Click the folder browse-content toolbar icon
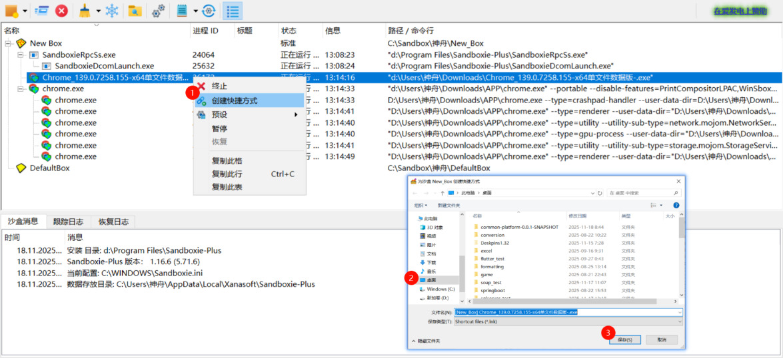The image size is (783, 358). (135, 11)
